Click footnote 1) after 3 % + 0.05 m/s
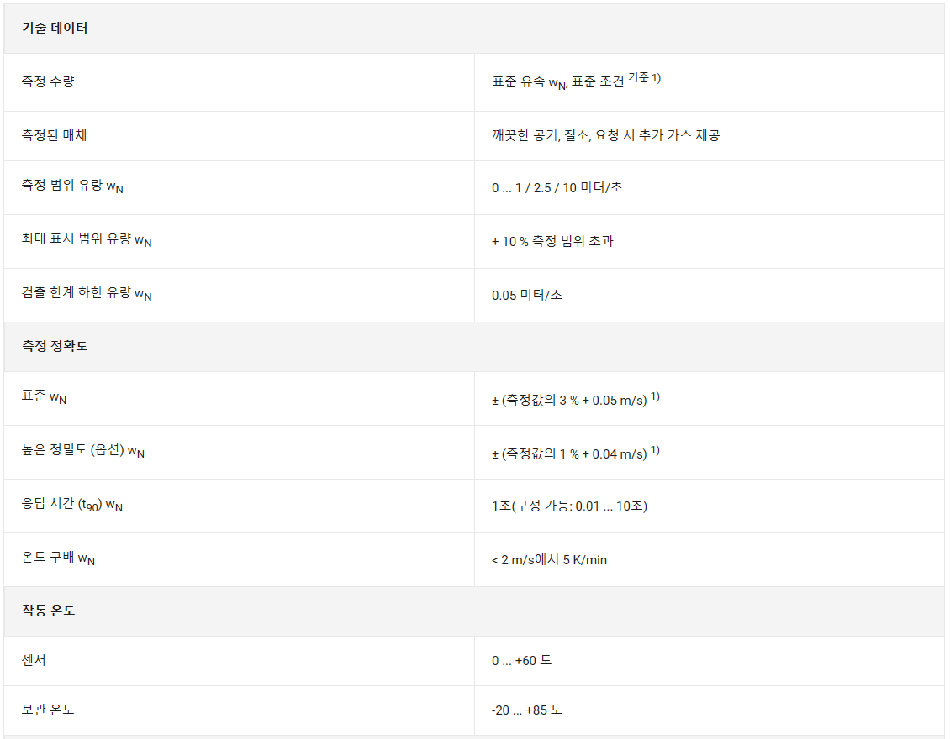950x739 pixels. click(655, 397)
